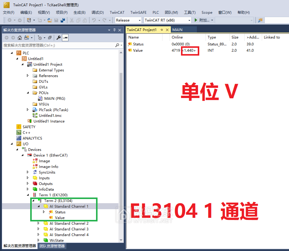Viewport: 289px width, 251px height.
Task: Toggle the Preview Selected Items button
Action: tap(65, 38)
